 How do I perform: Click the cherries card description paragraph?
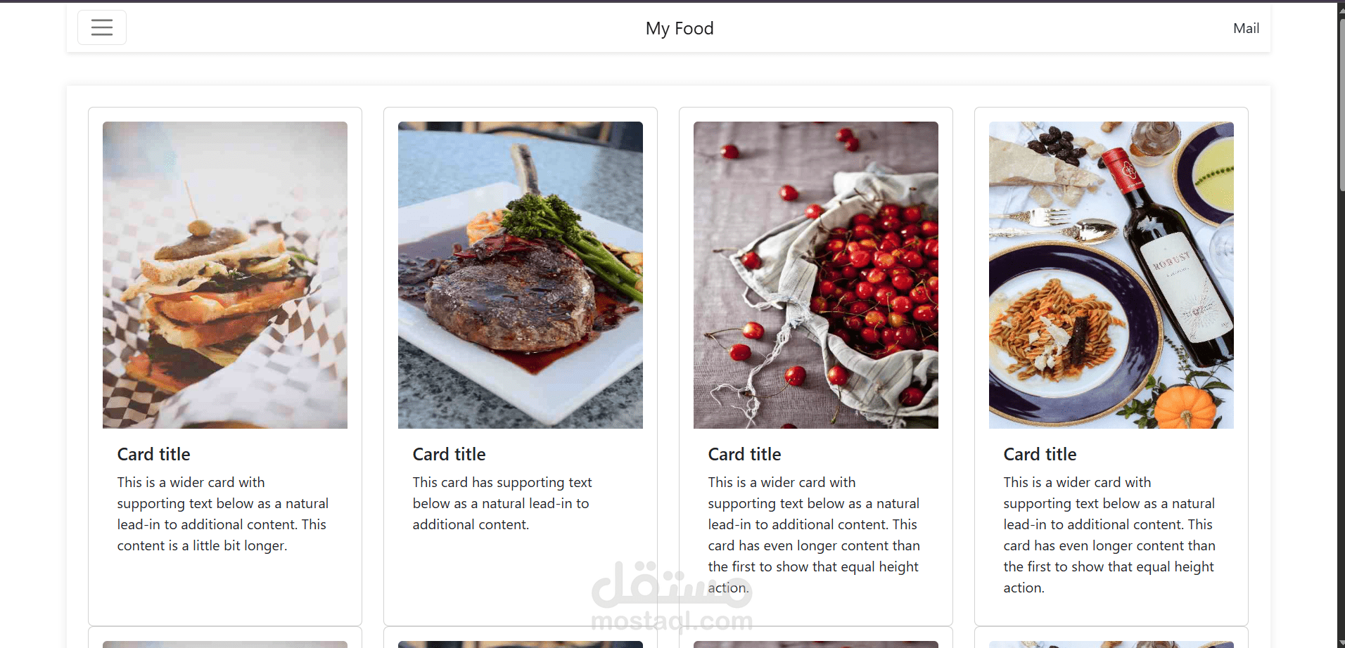click(x=815, y=535)
